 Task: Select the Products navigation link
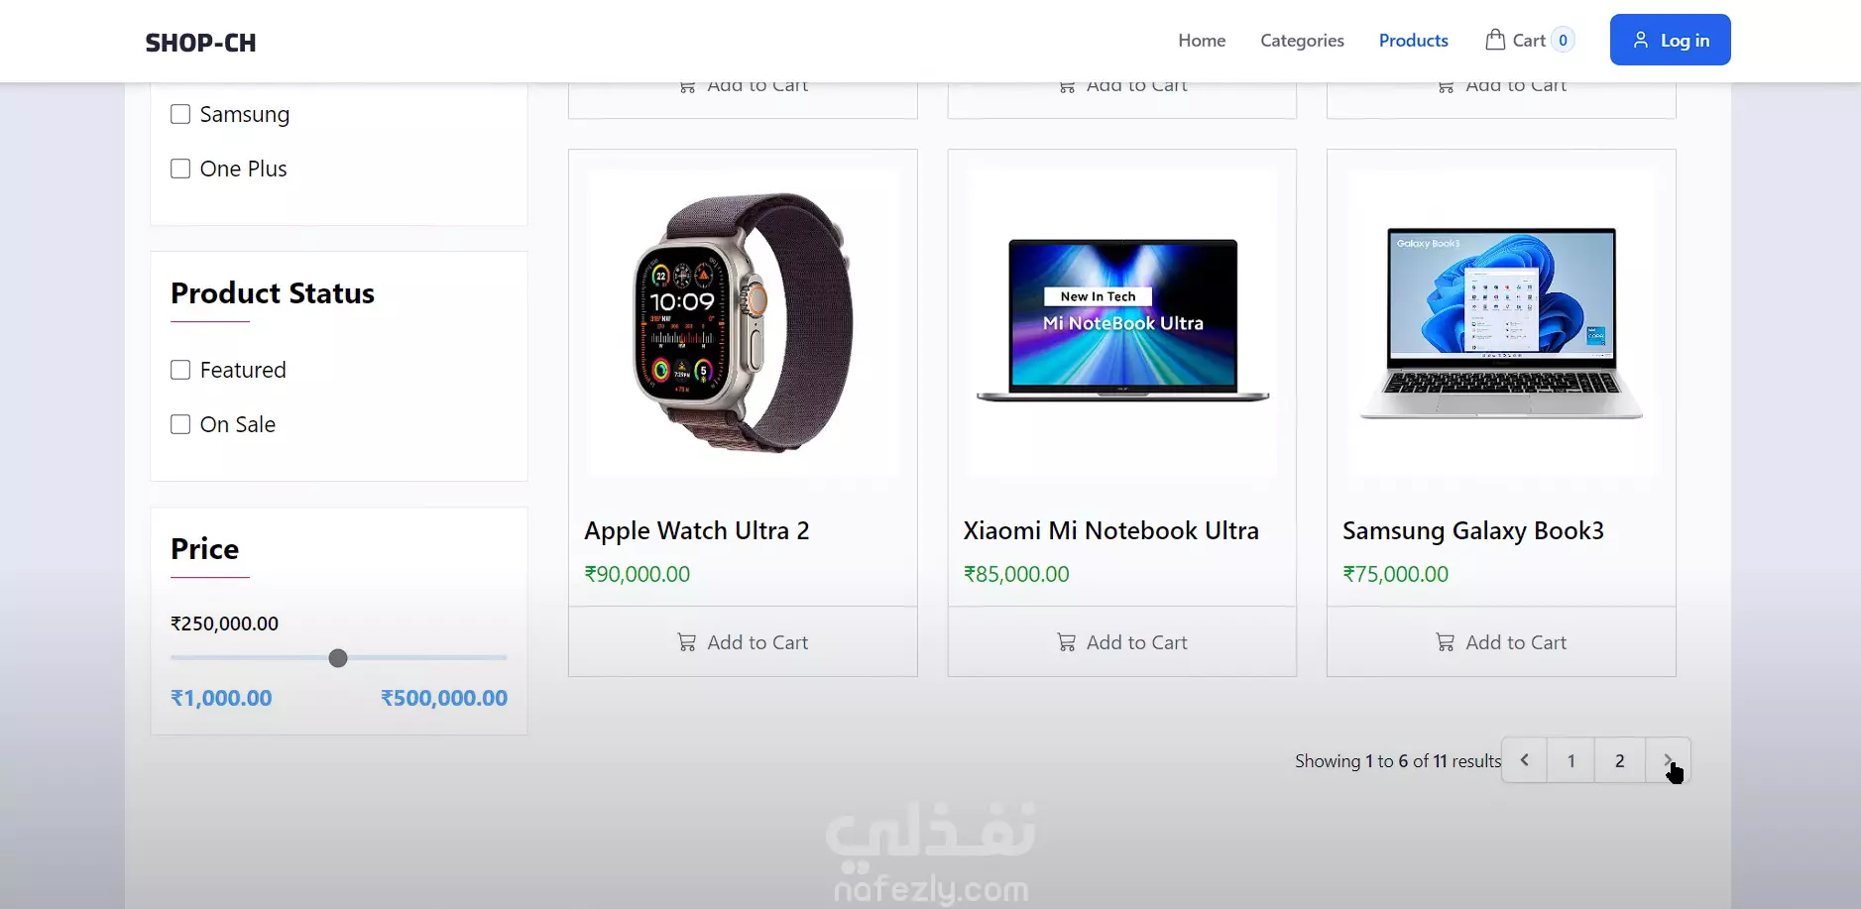point(1413,40)
